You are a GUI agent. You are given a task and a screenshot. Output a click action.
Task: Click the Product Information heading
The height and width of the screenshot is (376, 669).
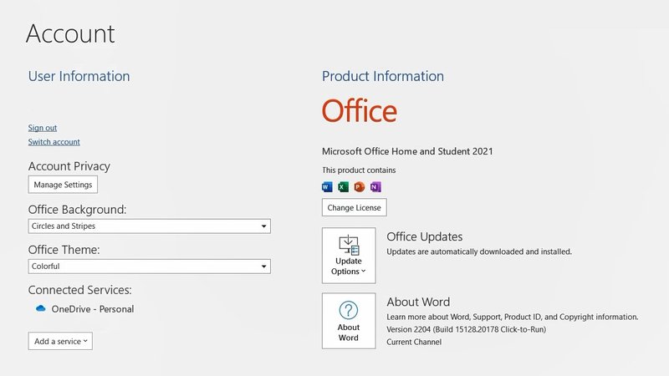click(383, 76)
